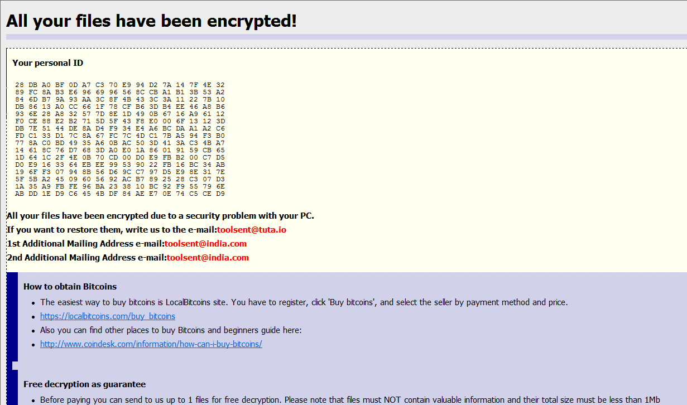This screenshot has width=687, height=405.
Task: Select the last hex line starting 'AB DD 1E'
Action: click(120, 194)
